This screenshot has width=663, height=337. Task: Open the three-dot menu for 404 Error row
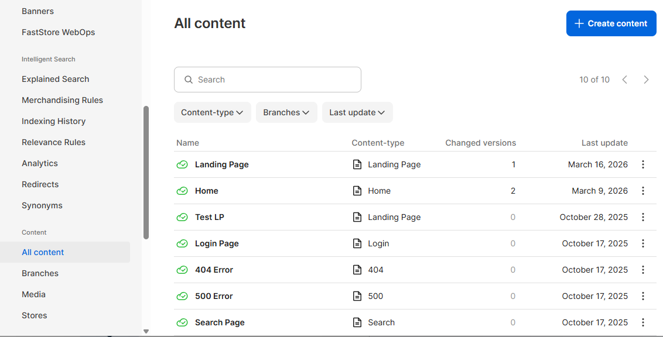643,270
